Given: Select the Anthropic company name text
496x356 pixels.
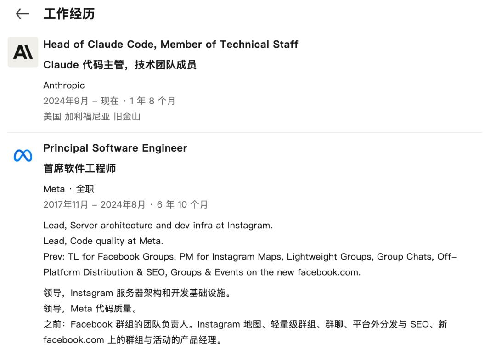Looking at the screenshot, I should coord(64,85).
